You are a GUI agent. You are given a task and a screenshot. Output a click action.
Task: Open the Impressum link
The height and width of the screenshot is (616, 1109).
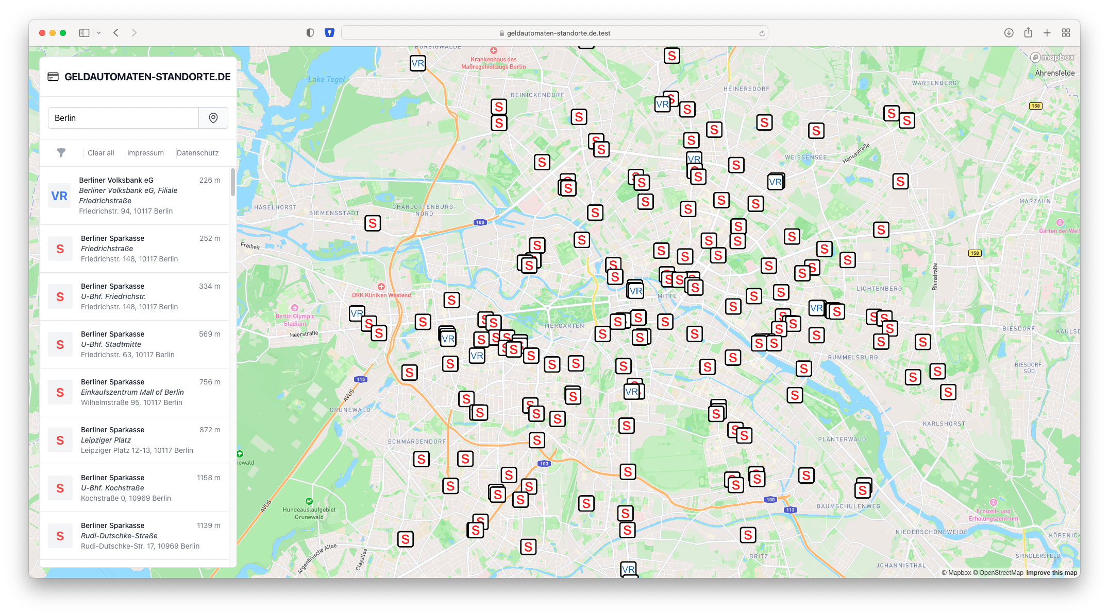coord(145,153)
